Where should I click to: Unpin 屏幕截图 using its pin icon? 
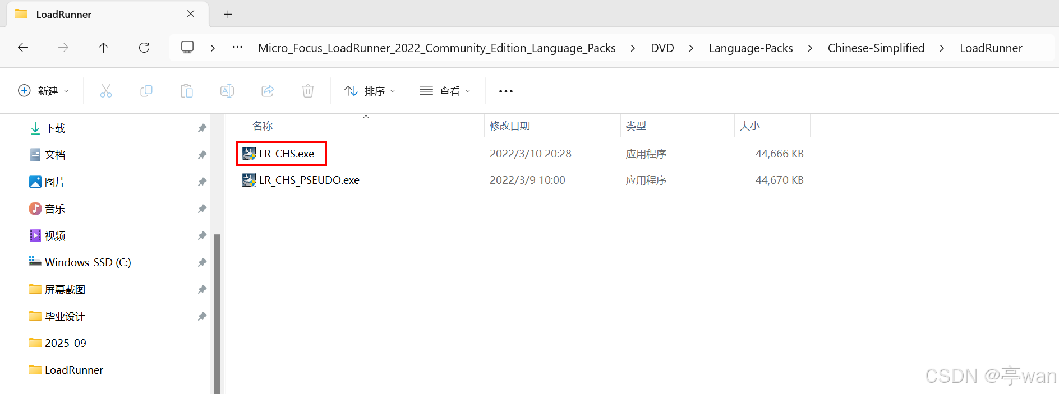coord(202,290)
